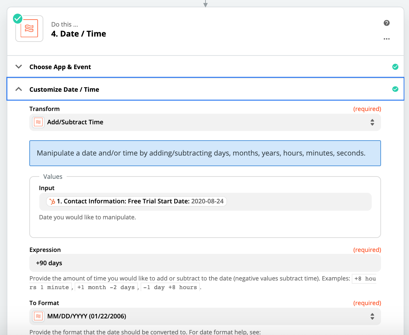Click the green checkmark badge on step icon

pyautogui.click(x=18, y=19)
